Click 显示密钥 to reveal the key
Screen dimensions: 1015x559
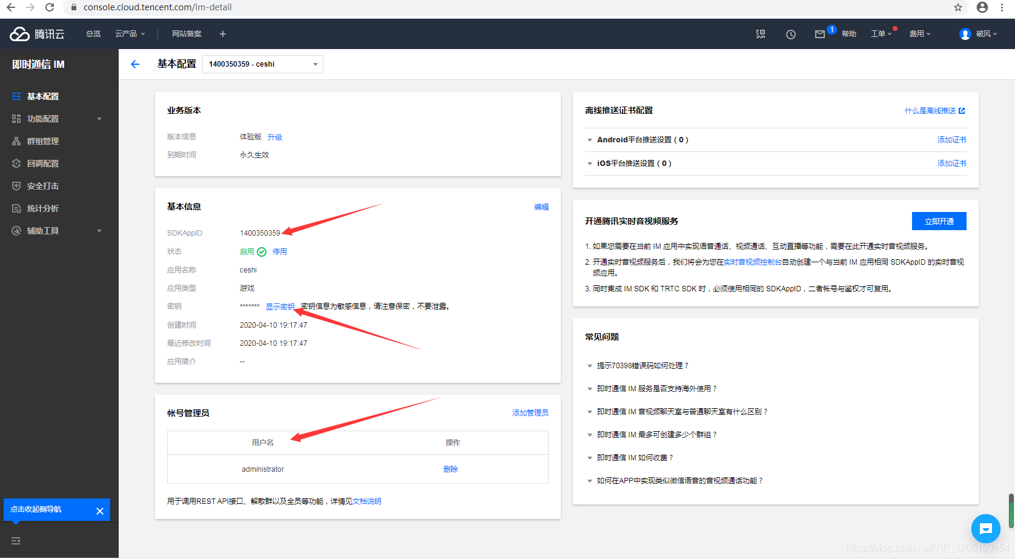pyautogui.click(x=280, y=306)
